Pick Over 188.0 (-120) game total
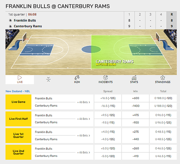Image resolution: width=180 pixels, height=164 pixels. click(163, 98)
